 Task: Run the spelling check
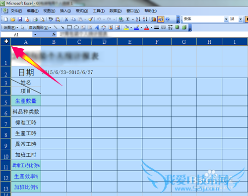(51, 19)
